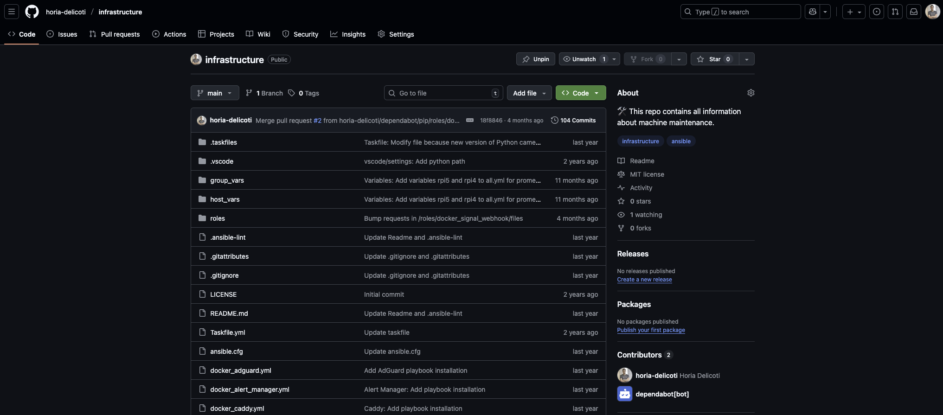Expand the green Code dropdown

[x=580, y=93]
